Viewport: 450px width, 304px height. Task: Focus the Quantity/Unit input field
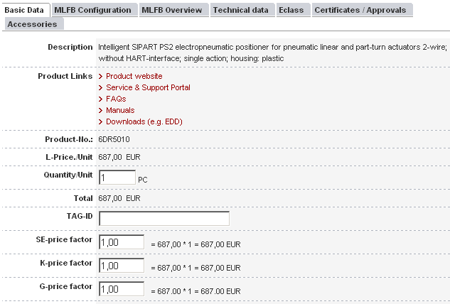117,178
